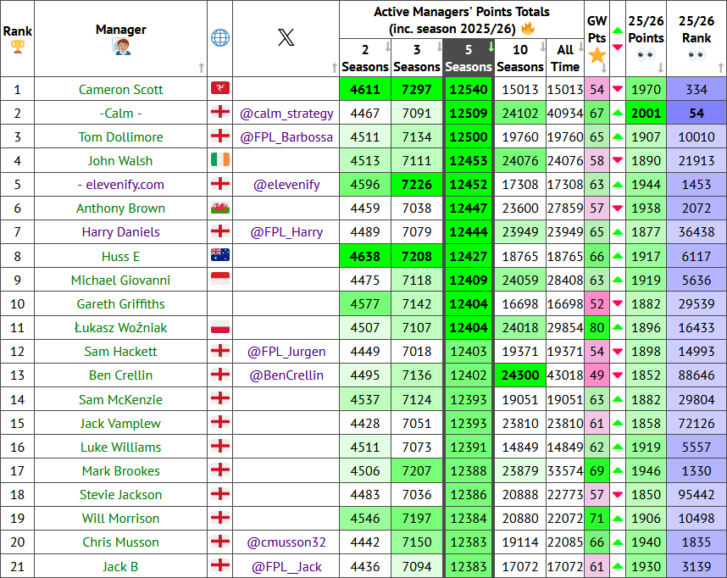Click the gold star under GW Pts
The image size is (727, 578).
(597, 55)
